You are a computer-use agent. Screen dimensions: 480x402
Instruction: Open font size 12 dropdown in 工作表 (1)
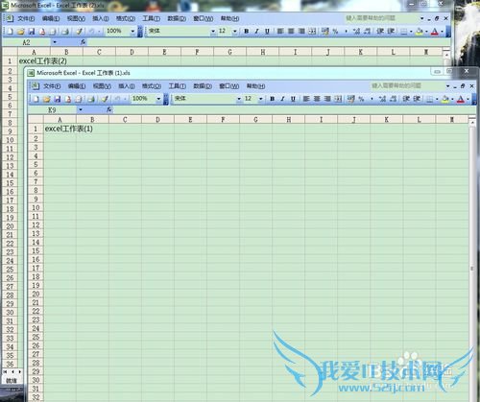pyautogui.click(x=261, y=99)
